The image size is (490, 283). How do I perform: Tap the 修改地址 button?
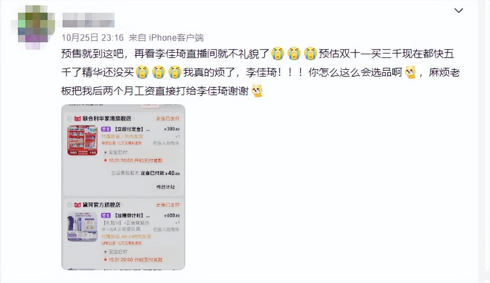coord(166,187)
